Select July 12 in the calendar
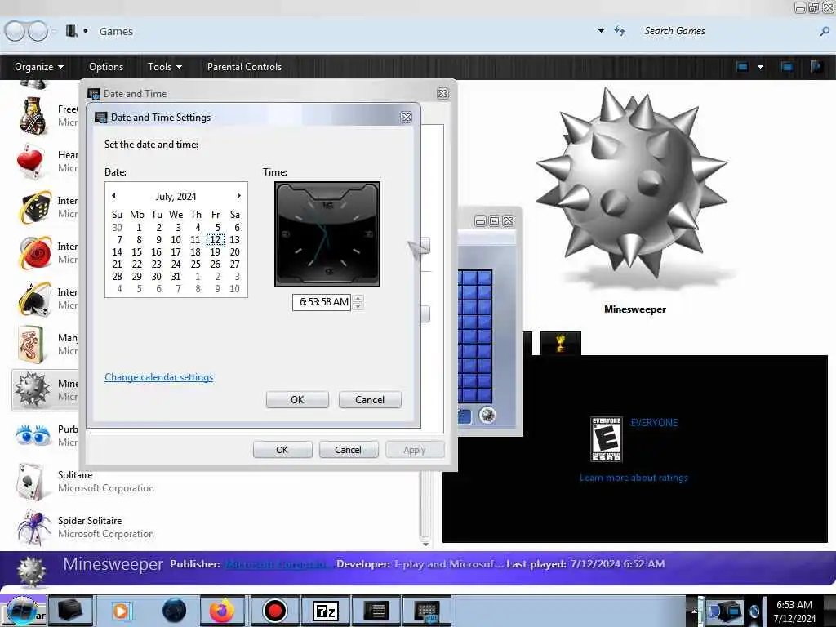Image resolution: width=836 pixels, height=627 pixels. point(216,240)
